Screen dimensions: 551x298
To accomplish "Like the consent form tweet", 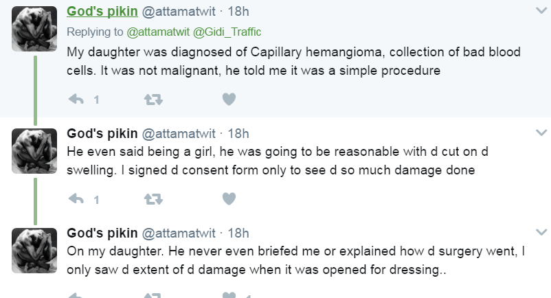I will (229, 198).
